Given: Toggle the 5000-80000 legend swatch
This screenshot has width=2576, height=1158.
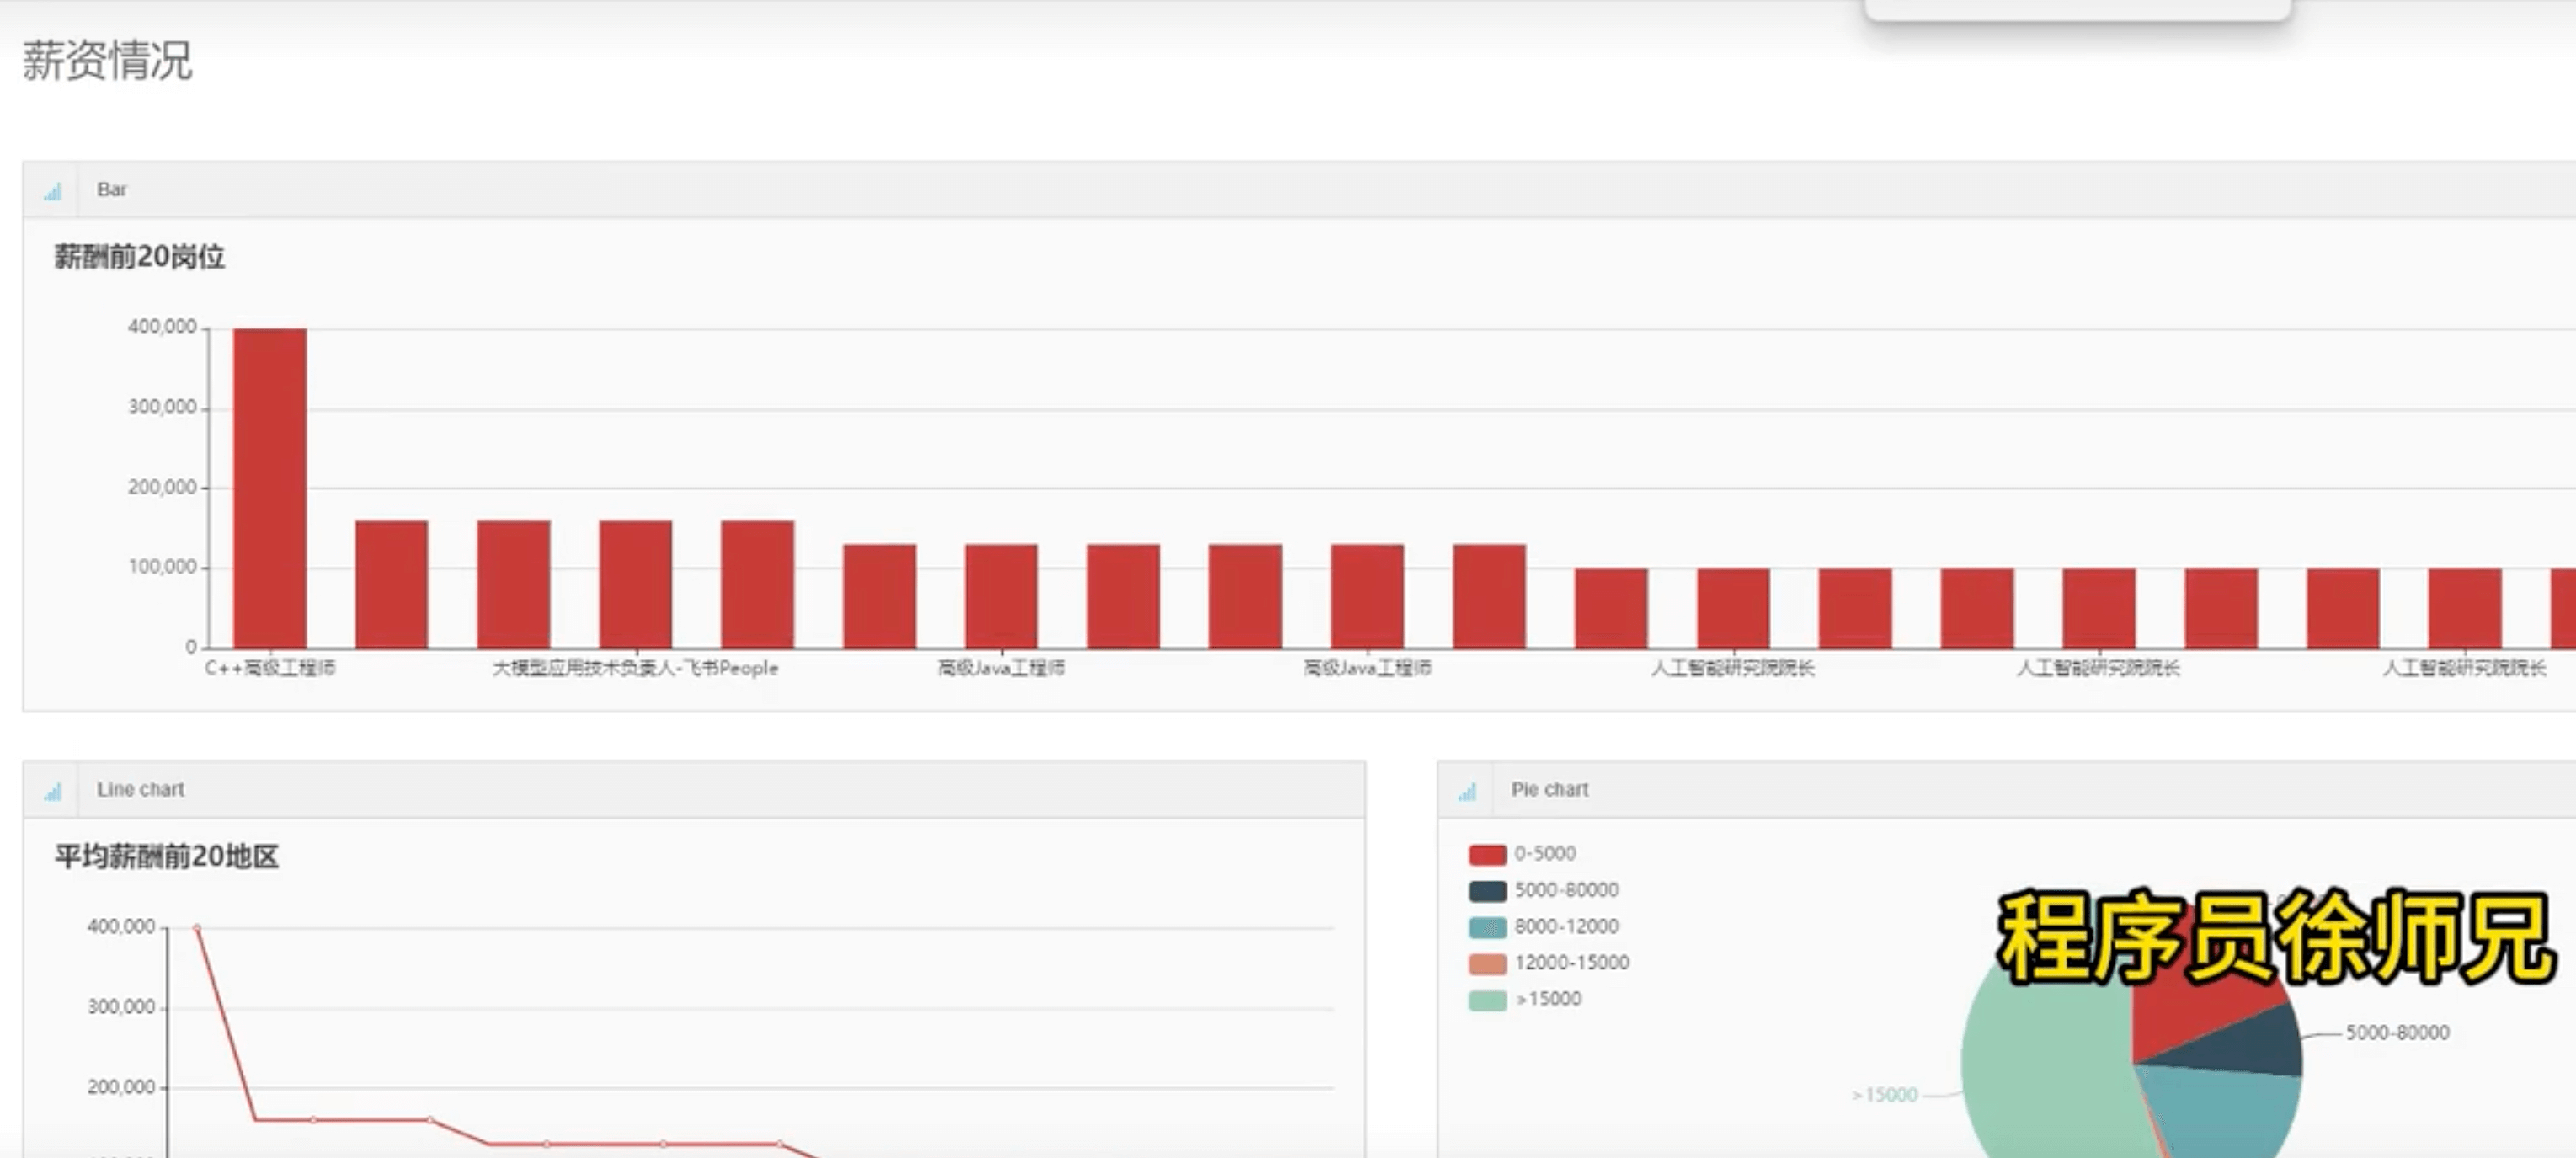Looking at the screenshot, I should [1487, 890].
